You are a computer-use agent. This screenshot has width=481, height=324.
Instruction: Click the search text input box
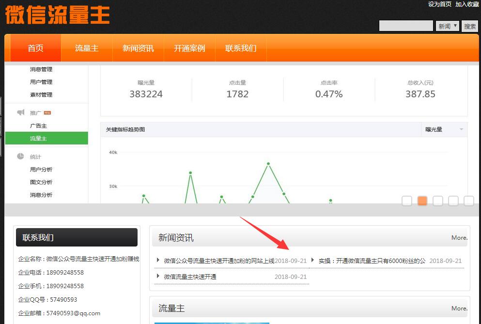point(406,26)
